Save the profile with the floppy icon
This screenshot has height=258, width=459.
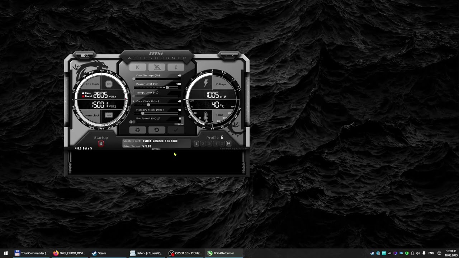(228, 143)
